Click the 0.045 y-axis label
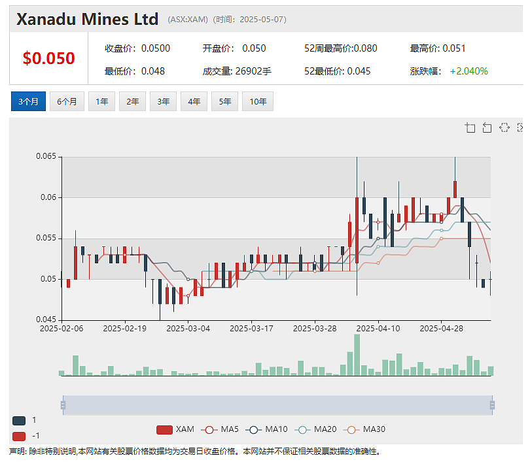Screen dimensions: 530x462 tap(46, 320)
